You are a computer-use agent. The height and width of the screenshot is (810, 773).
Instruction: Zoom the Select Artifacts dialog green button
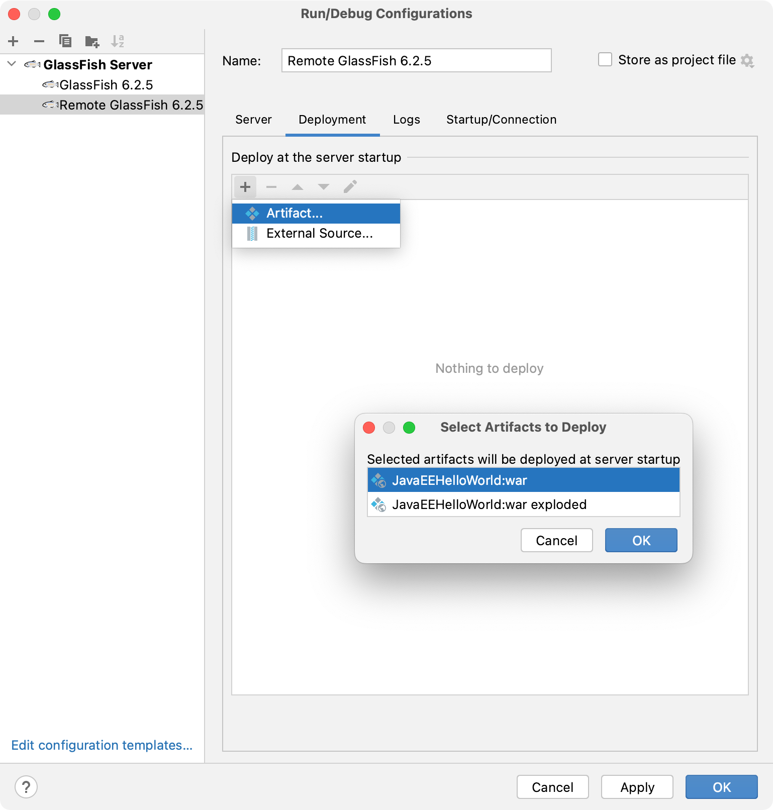409,428
